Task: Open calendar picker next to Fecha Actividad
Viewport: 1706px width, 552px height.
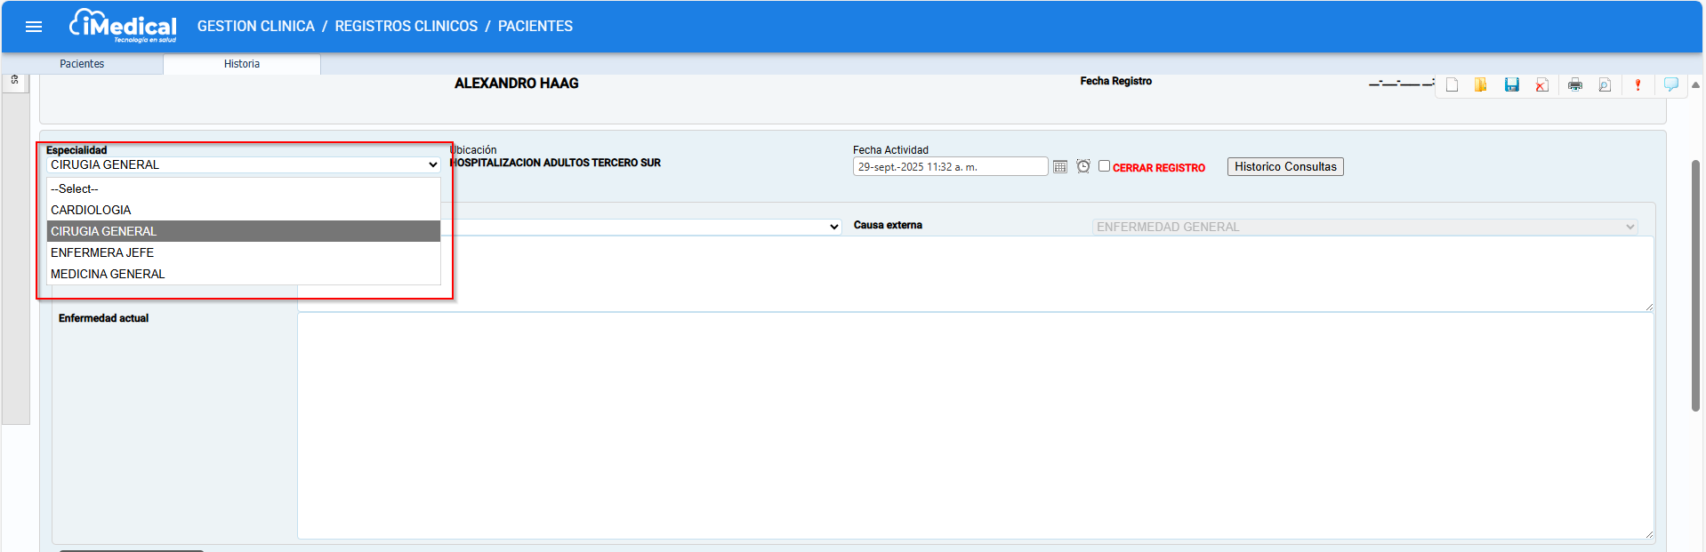Action: click(x=1060, y=167)
